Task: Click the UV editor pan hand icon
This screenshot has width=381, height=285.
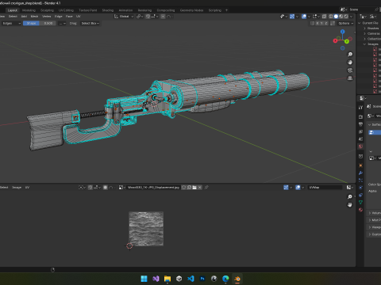Action: tap(350, 205)
